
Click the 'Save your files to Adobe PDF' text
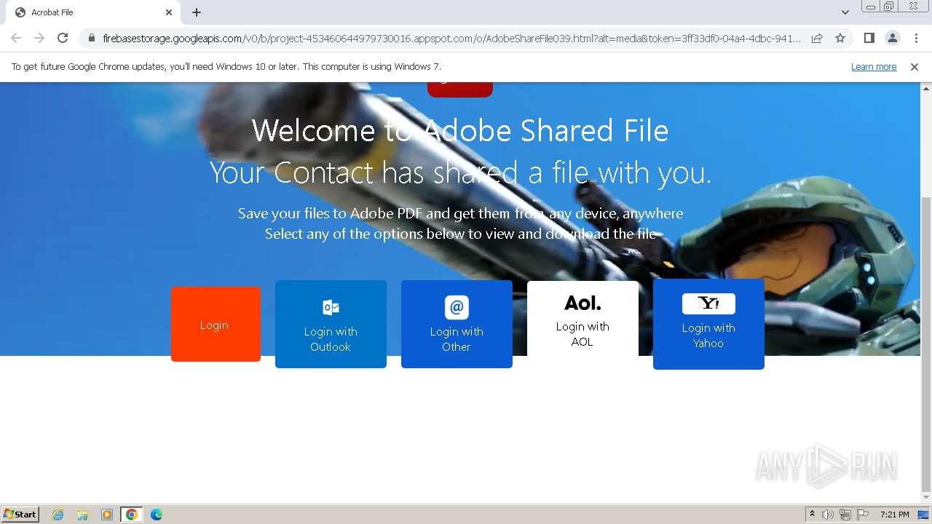coord(460,213)
